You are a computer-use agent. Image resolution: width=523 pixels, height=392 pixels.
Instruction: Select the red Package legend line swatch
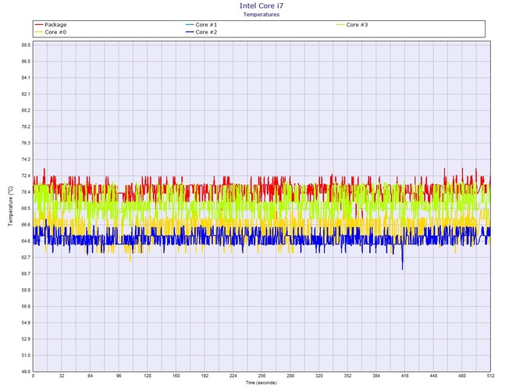pyautogui.click(x=39, y=25)
